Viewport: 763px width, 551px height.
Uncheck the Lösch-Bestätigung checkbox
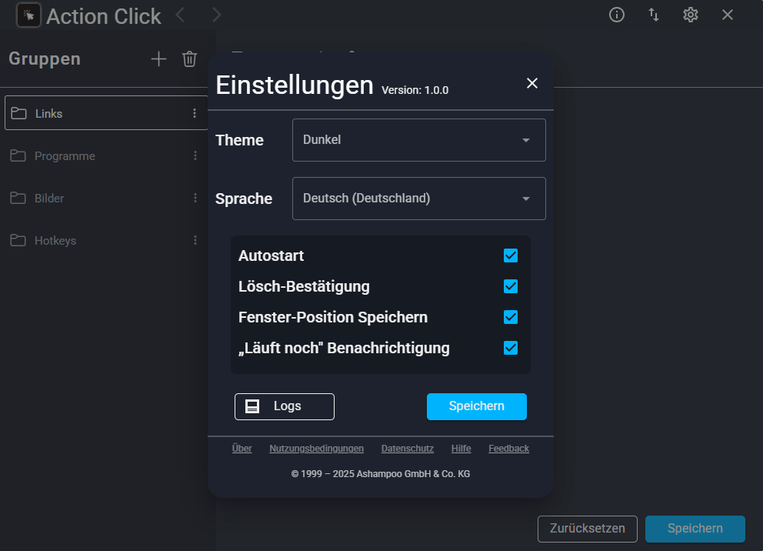coord(511,286)
